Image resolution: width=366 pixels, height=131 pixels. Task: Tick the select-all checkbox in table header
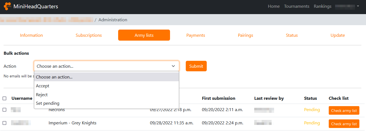4,98
